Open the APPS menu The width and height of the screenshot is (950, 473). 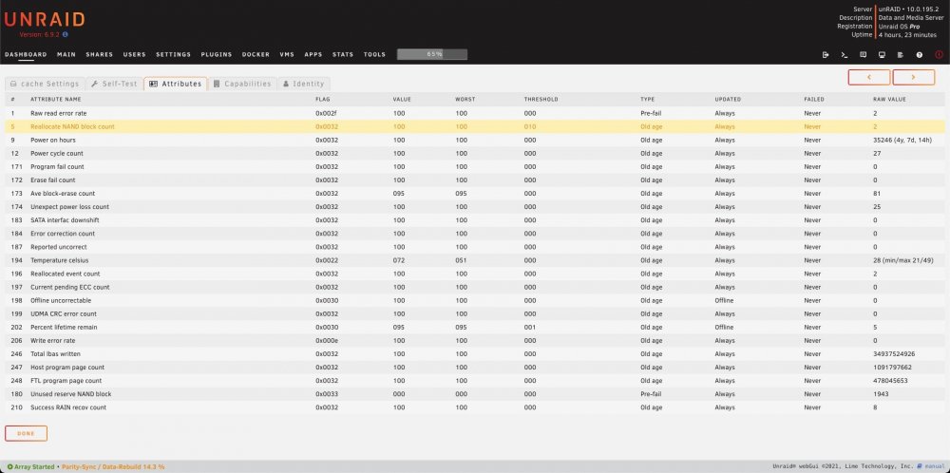313,54
